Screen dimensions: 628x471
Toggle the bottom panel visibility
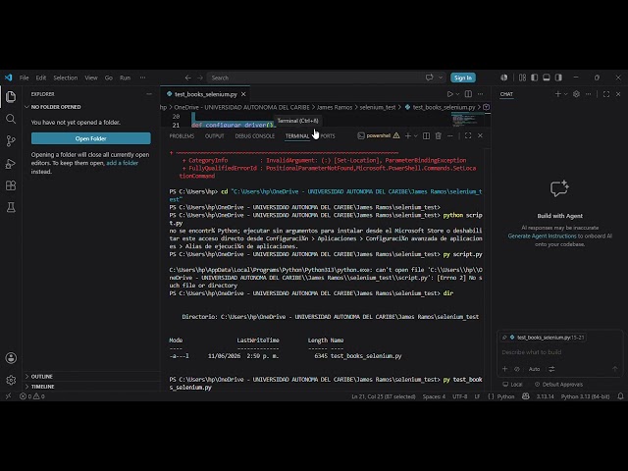point(547,78)
